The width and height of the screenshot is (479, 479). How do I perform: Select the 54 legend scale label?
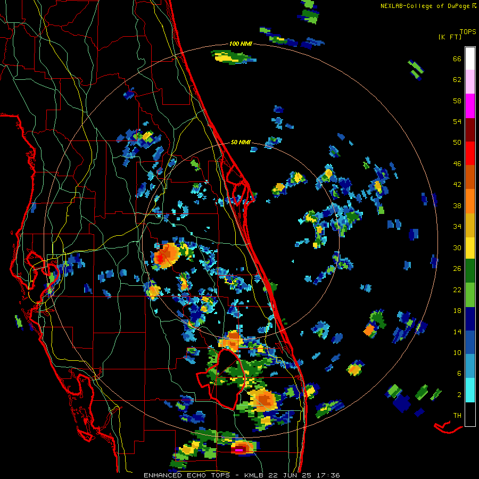pyautogui.click(x=457, y=121)
